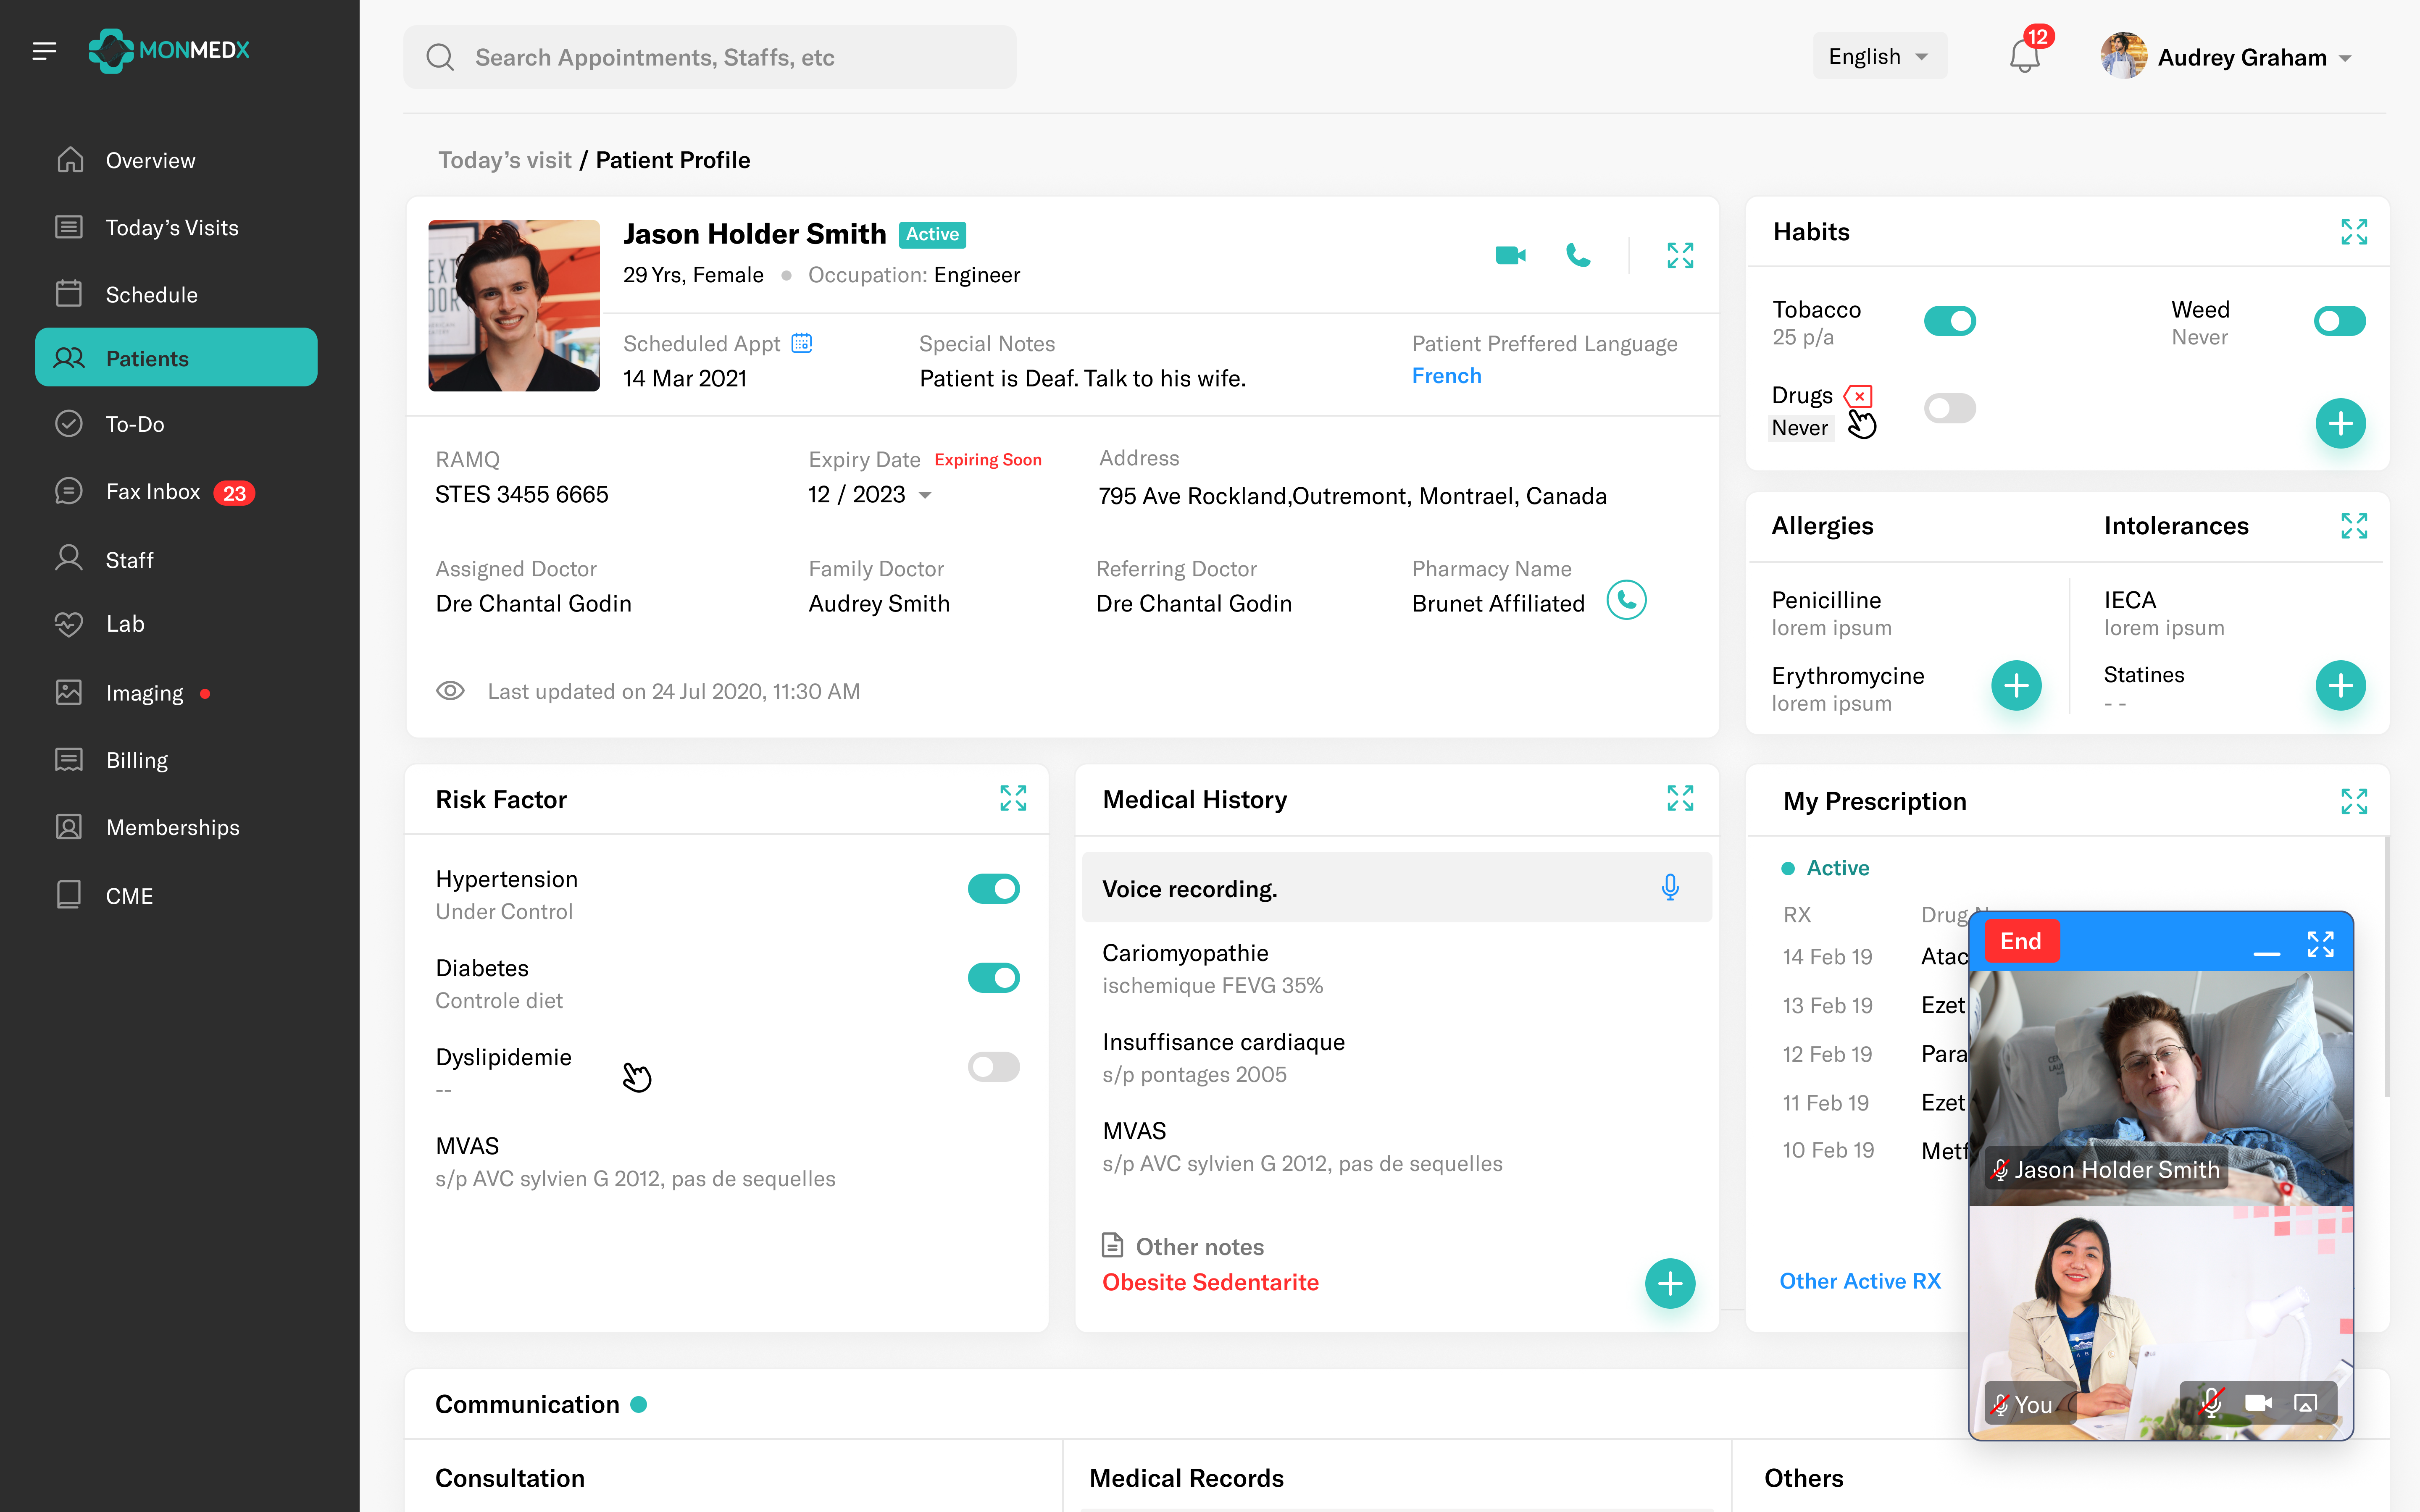This screenshot has width=2420, height=1512.
Task: Enable the Drugs habit switch
Action: pyautogui.click(x=1949, y=408)
